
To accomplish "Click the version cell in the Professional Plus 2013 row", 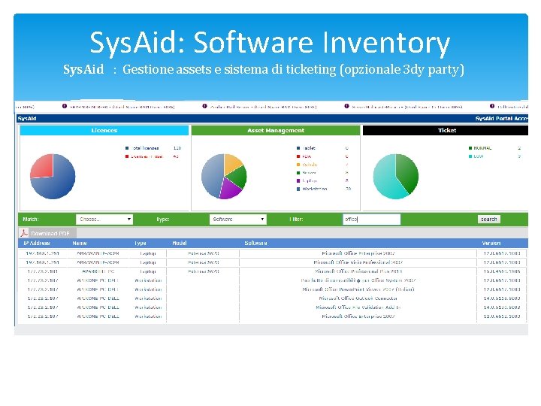I will coord(502,271).
